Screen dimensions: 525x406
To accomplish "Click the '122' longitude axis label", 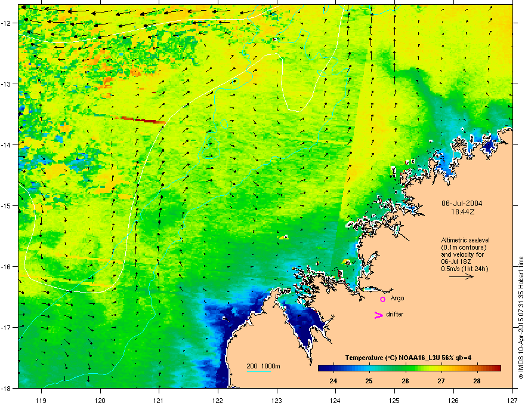I will (218, 400).
